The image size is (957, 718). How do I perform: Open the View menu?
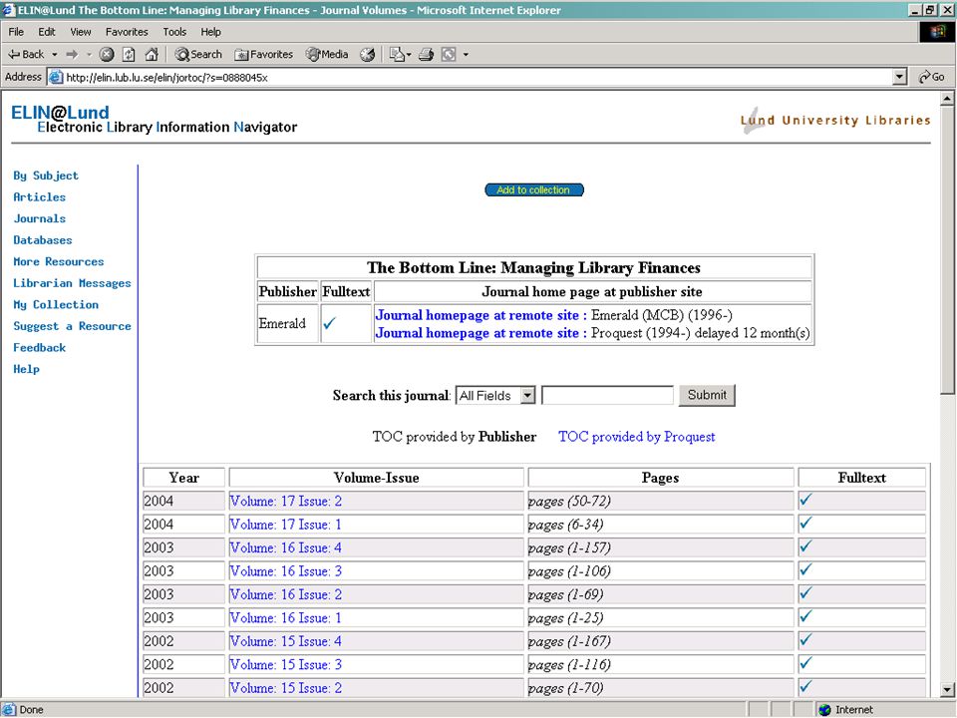tap(81, 32)
